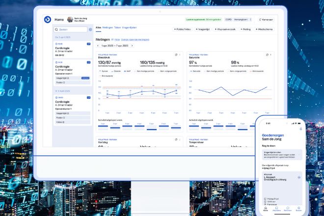Open Sam de Jong's profile avatar
The width and height of the screenshot is (324, 216).
click(x=70, y=20)
